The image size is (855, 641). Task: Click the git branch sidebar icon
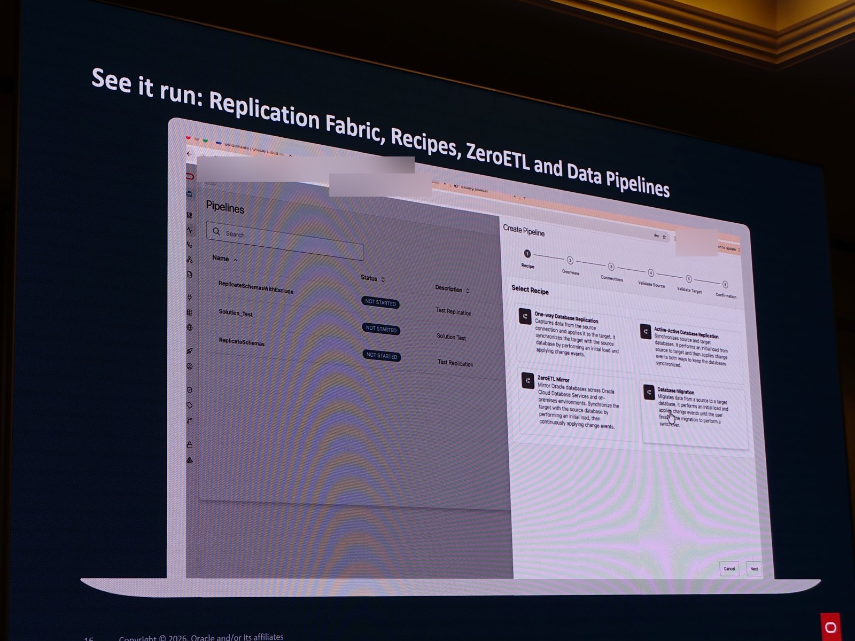coord(189,421)
